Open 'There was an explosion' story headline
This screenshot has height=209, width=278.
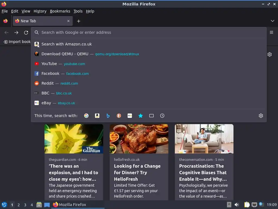point(73,173)
